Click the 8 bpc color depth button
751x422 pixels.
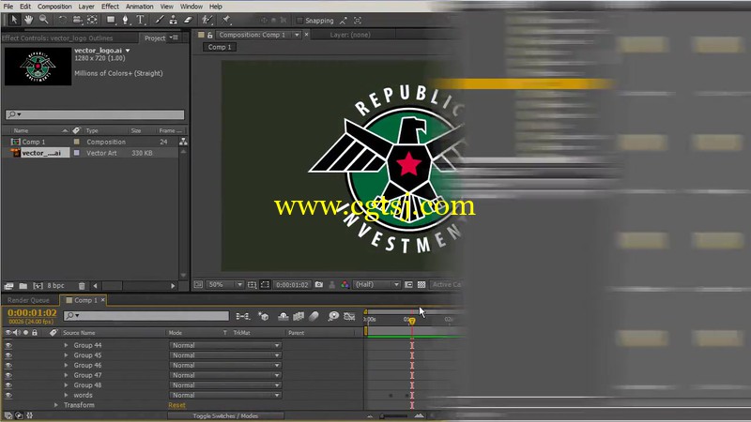[55, 286]
